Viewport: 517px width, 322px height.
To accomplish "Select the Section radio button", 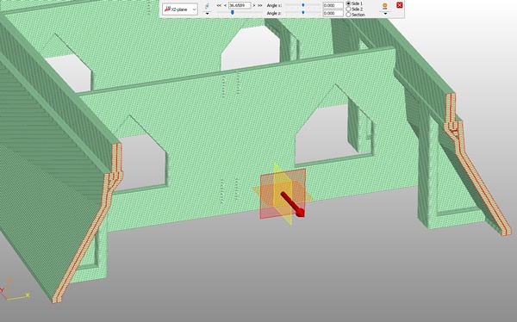I will [348, 15].
